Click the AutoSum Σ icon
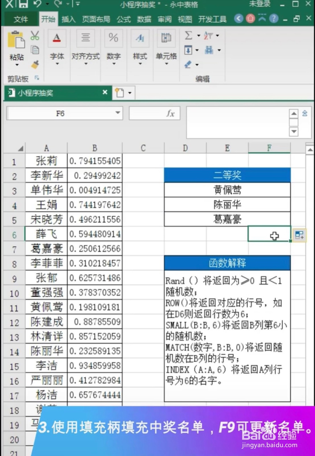The image size is (315, 456). point(189,36)
